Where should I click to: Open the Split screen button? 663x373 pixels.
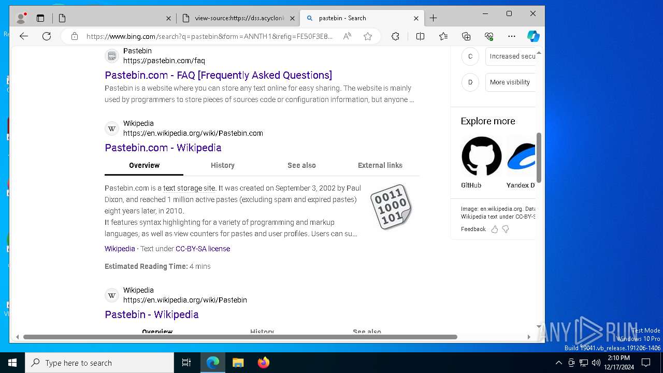click(420, 36)
